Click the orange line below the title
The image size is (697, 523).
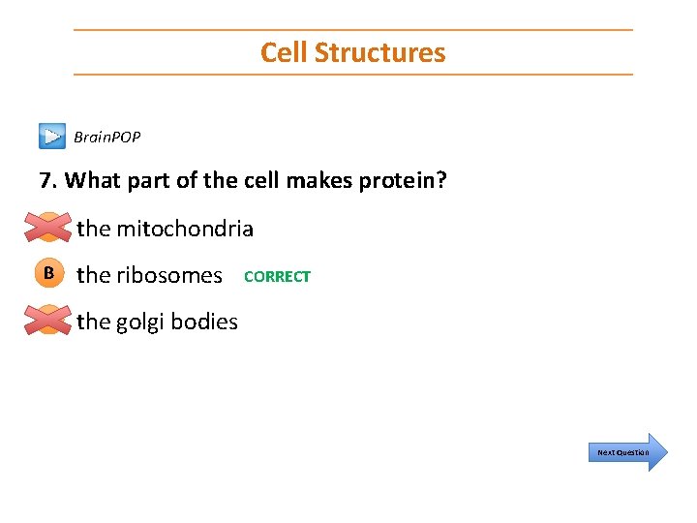point(352,75)
